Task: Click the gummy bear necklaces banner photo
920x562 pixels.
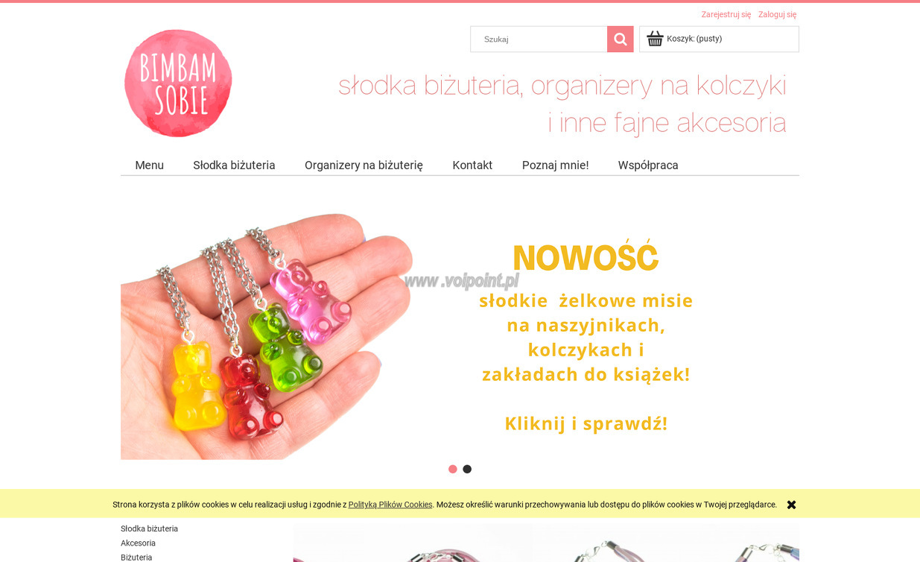Action: (x=267, y=337)
